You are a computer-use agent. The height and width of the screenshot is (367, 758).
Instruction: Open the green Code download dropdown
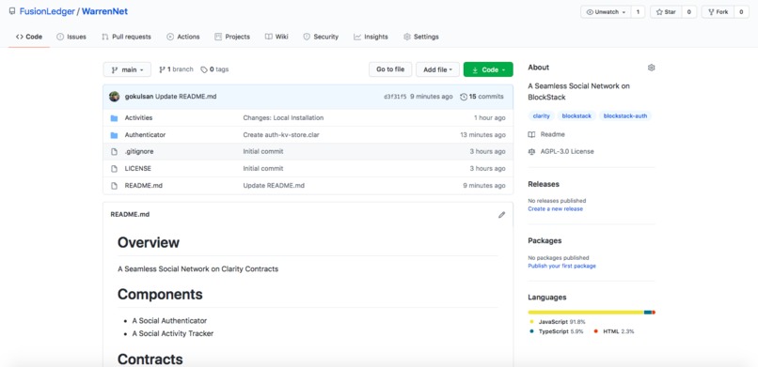coord(488,69)
